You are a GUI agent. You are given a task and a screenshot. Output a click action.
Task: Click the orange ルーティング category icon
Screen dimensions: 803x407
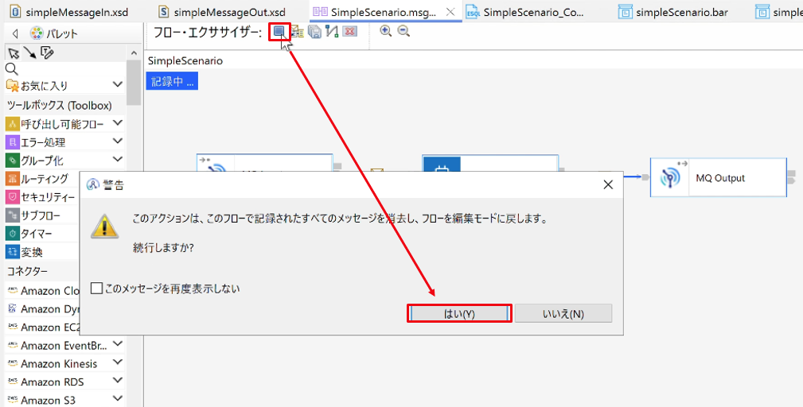(x=12, y=178)
